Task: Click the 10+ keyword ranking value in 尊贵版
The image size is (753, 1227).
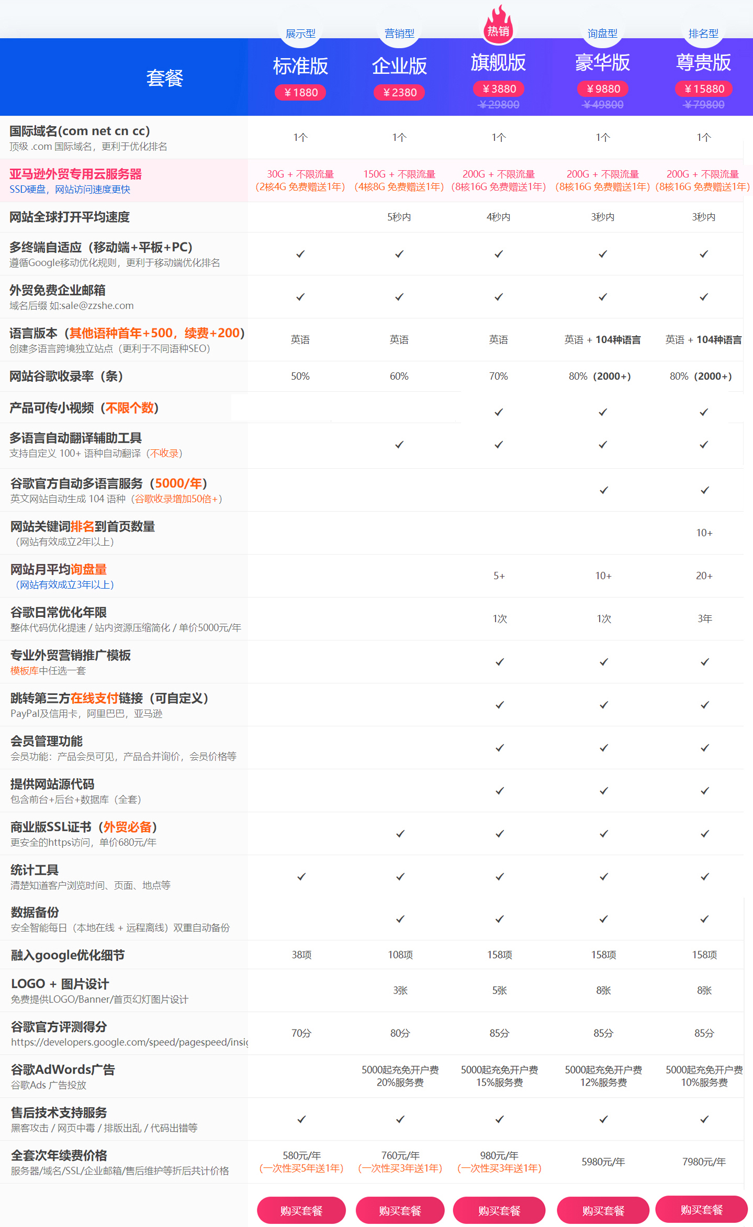Action: 704,533
